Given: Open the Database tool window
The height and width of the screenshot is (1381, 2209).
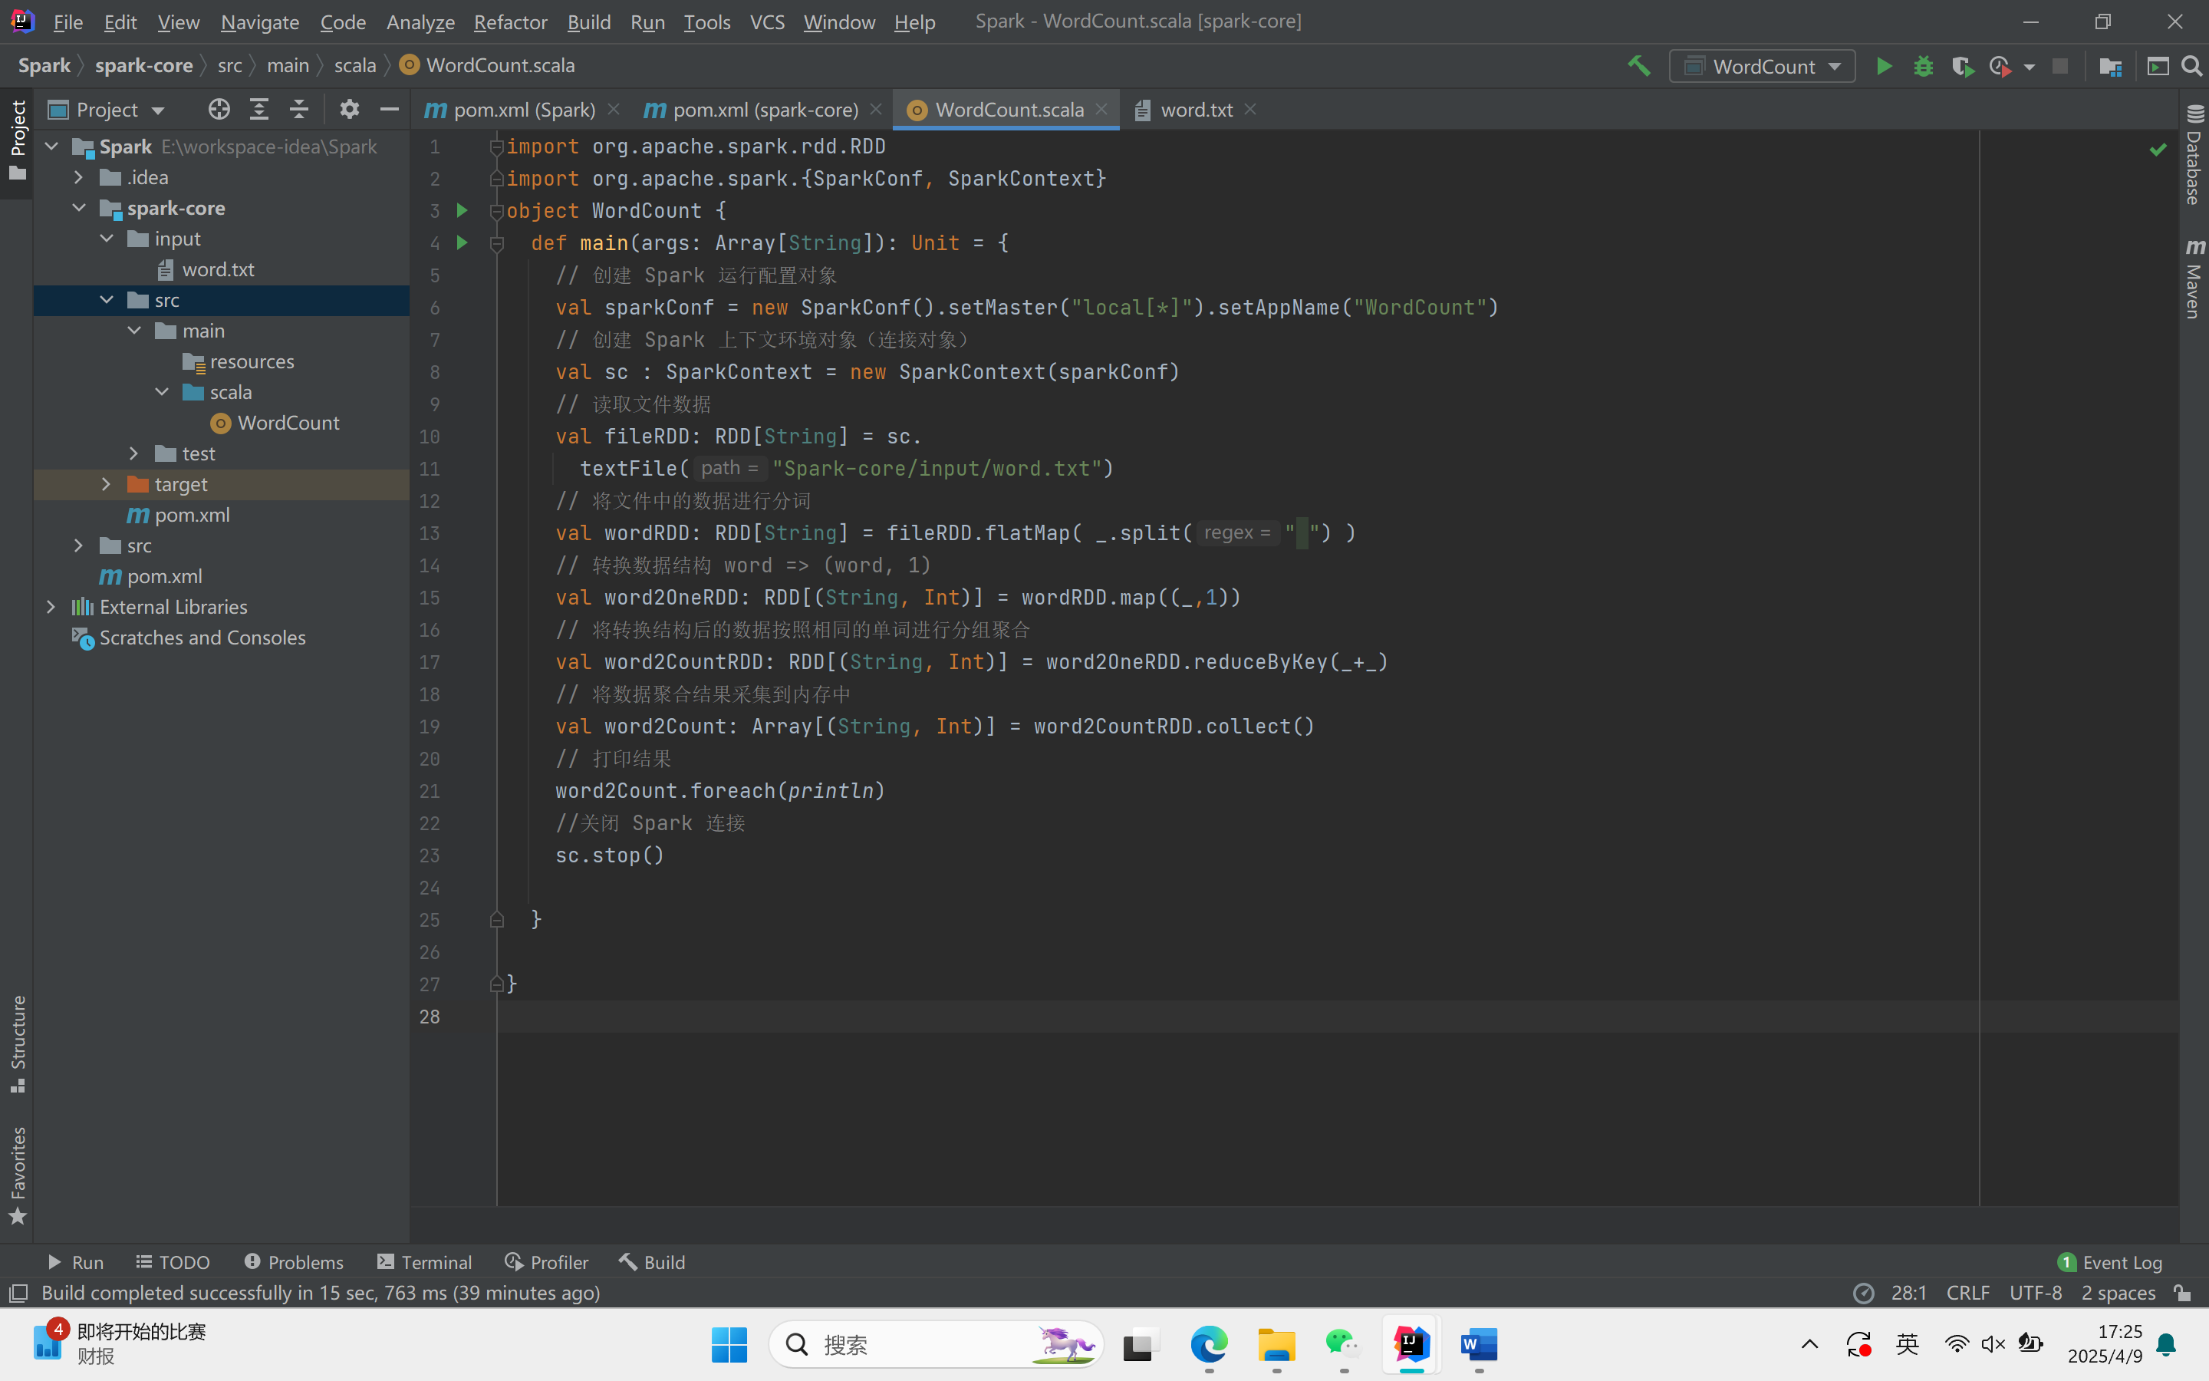Looking at the screenshot, I should [x=2194, y=153].
